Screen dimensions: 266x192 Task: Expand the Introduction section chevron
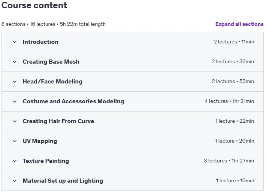(x=15, y=42)
